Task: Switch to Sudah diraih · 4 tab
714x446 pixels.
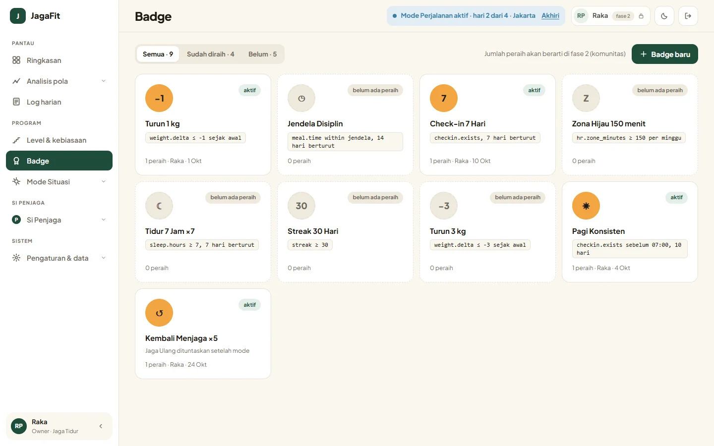Action: pyautogui.click(x=210, y=54)
